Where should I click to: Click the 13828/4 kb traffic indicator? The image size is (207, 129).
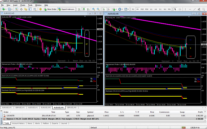click(195, 128)
